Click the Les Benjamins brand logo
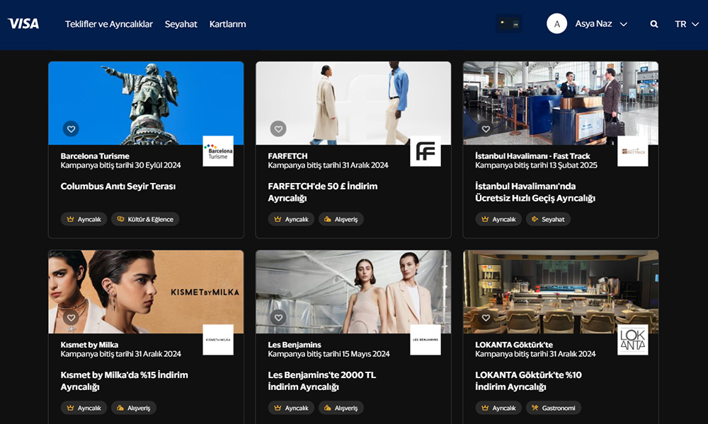This screenshot has height=424, width=708. (x=425, y=340)
